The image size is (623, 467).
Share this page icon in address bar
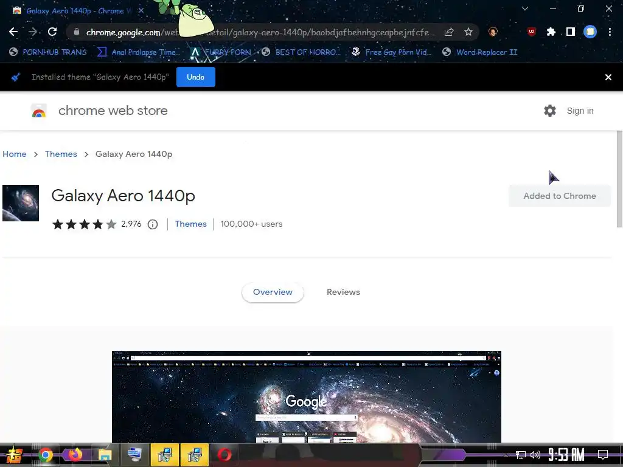pyautogui.click(x=449, y=32)
